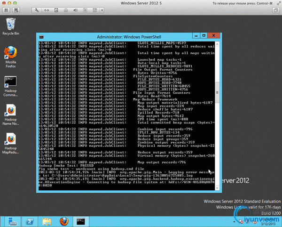Open Server Manager from the taskbar
Image resolution: width=282 pixels, height=227 pixels.
(x=12, y=221)
